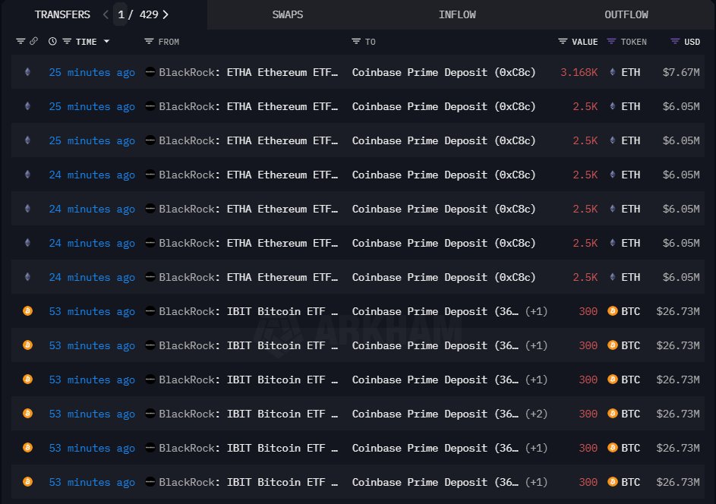Expand the TIME sort dropdown arrow
The height and width of the screenshot is (504, 716).
point(106,42)
